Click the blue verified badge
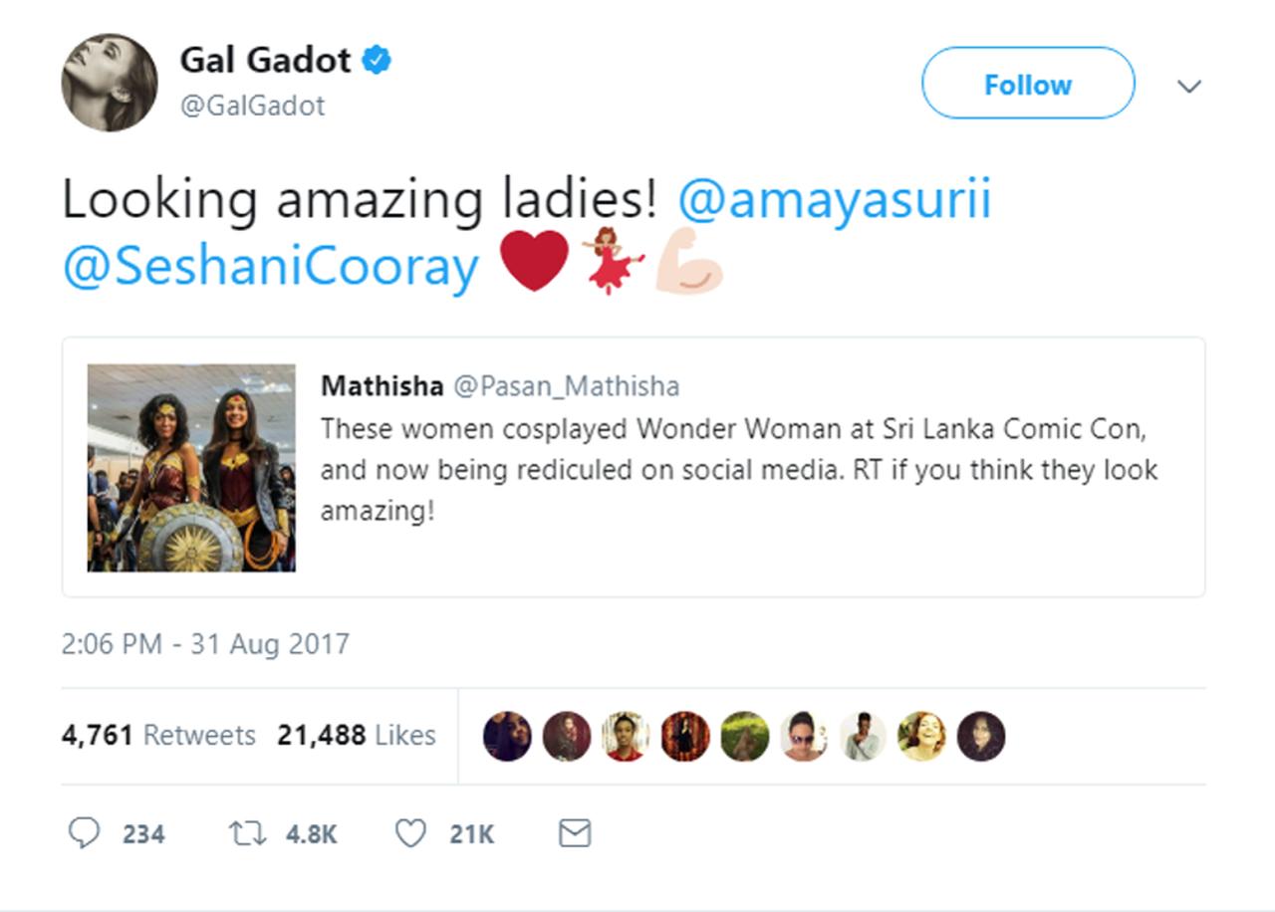The width and height of the screenshot is (1275, 912). point(377,61)
